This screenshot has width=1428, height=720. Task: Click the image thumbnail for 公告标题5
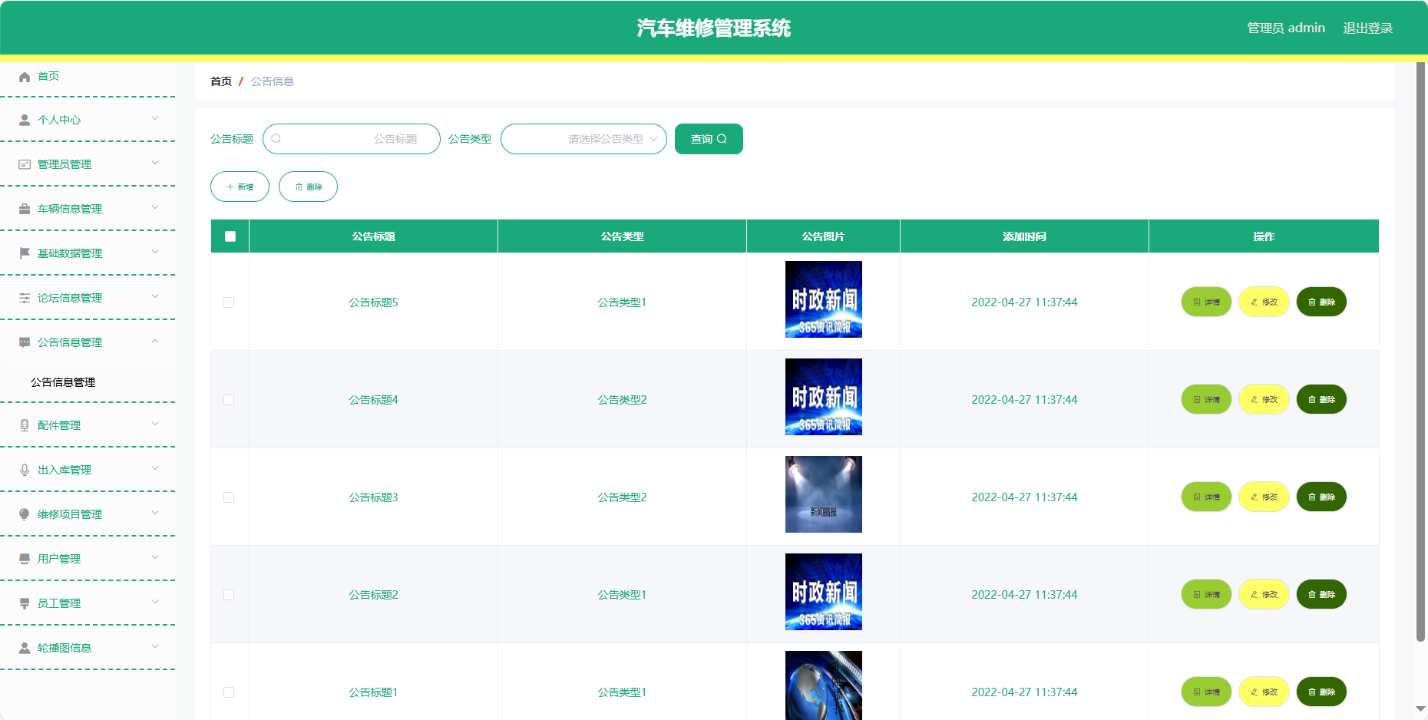tap(823, 299)
